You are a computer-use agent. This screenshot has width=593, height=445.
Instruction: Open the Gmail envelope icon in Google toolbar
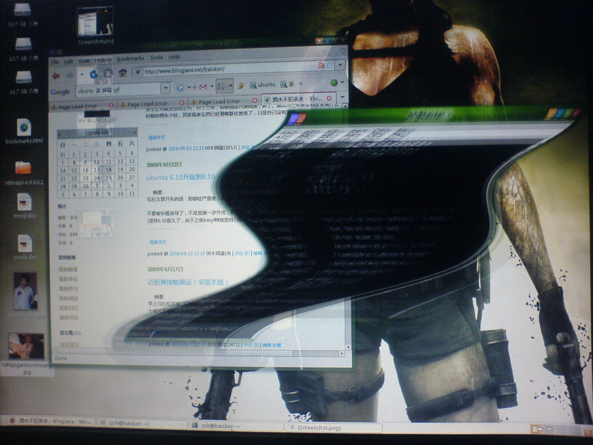tap(203, 87)
